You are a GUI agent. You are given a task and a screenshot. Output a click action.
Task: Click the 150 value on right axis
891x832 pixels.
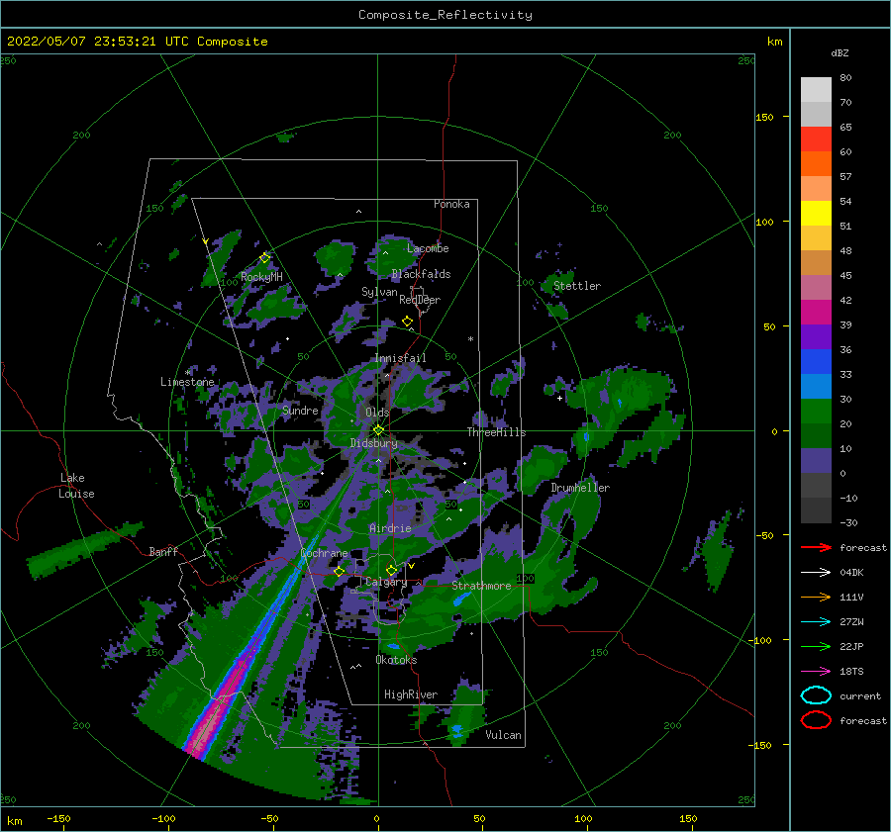[764, 117]
